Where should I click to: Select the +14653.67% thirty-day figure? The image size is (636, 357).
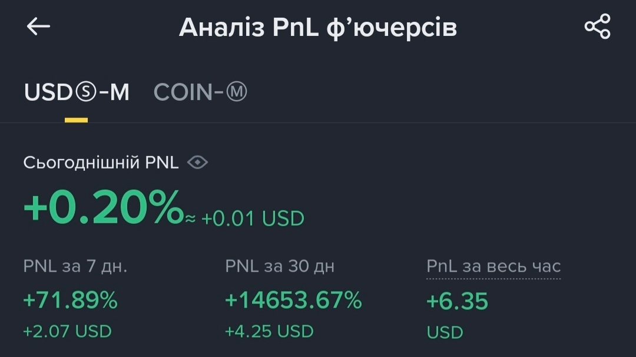point(293,300)
